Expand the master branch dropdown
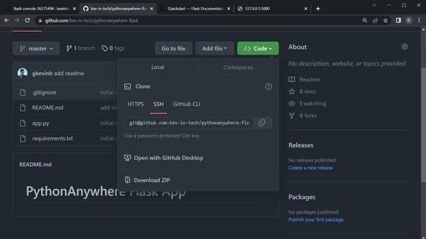The height and width of the screenshot is (239, 426). pyautogui.click(x=36, y=48)
